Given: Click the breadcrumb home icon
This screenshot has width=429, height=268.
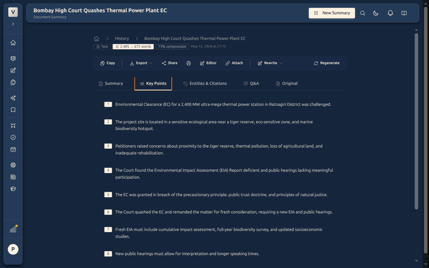Looking at the screenshot, I should point(97,39).
